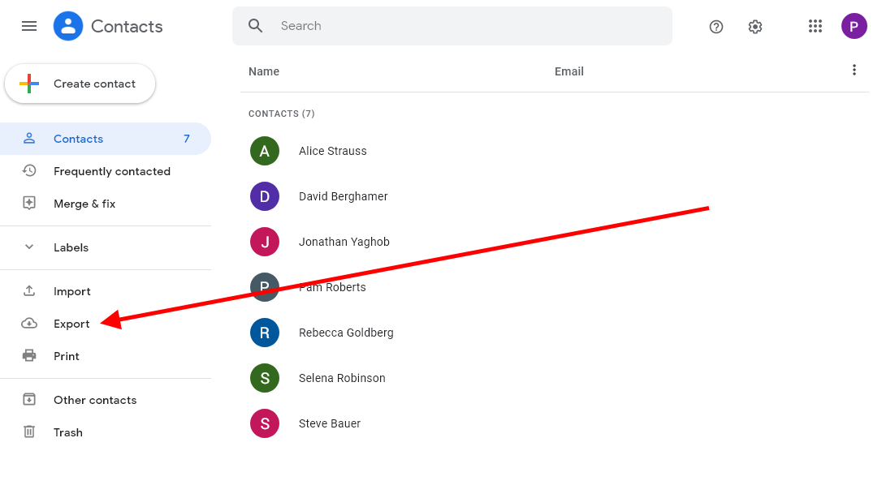Open list options three-dot menu

coord(854,71)
